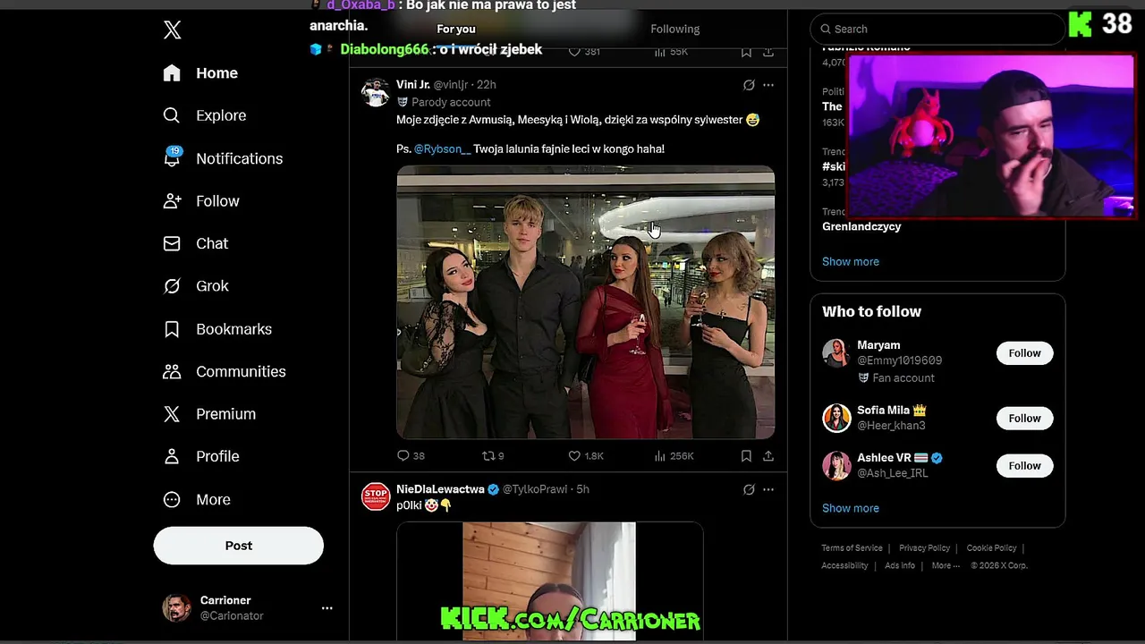1145x644 pixels.
Task: Open Cookie Policy link
Action: coord(991,548)
